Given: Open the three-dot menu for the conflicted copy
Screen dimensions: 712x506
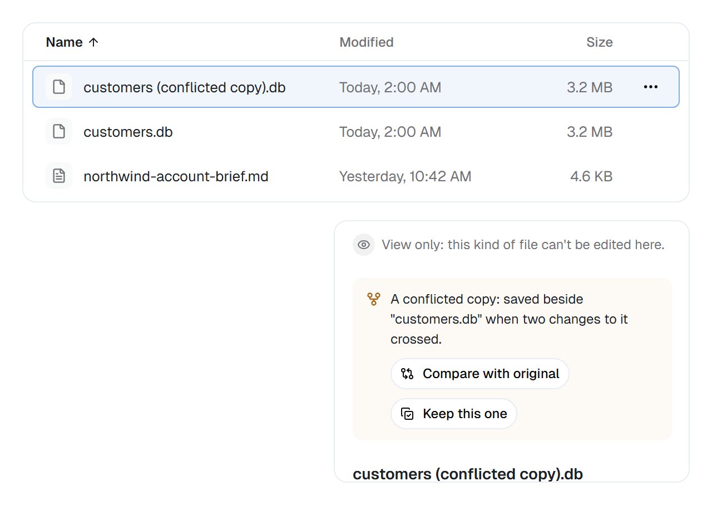Looking at the screenshot, I should (651, 87).
